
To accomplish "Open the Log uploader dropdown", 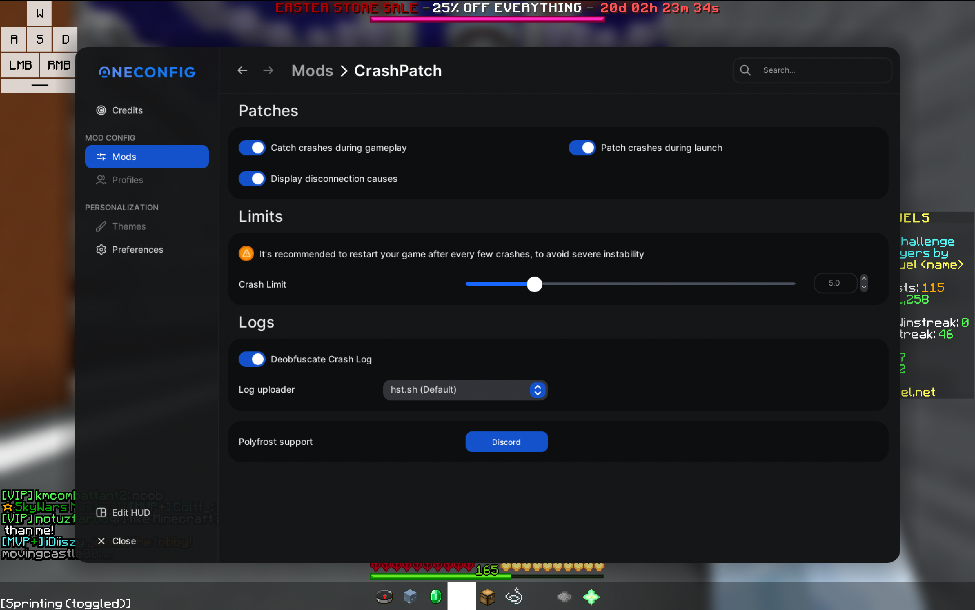I will point(465,390).
